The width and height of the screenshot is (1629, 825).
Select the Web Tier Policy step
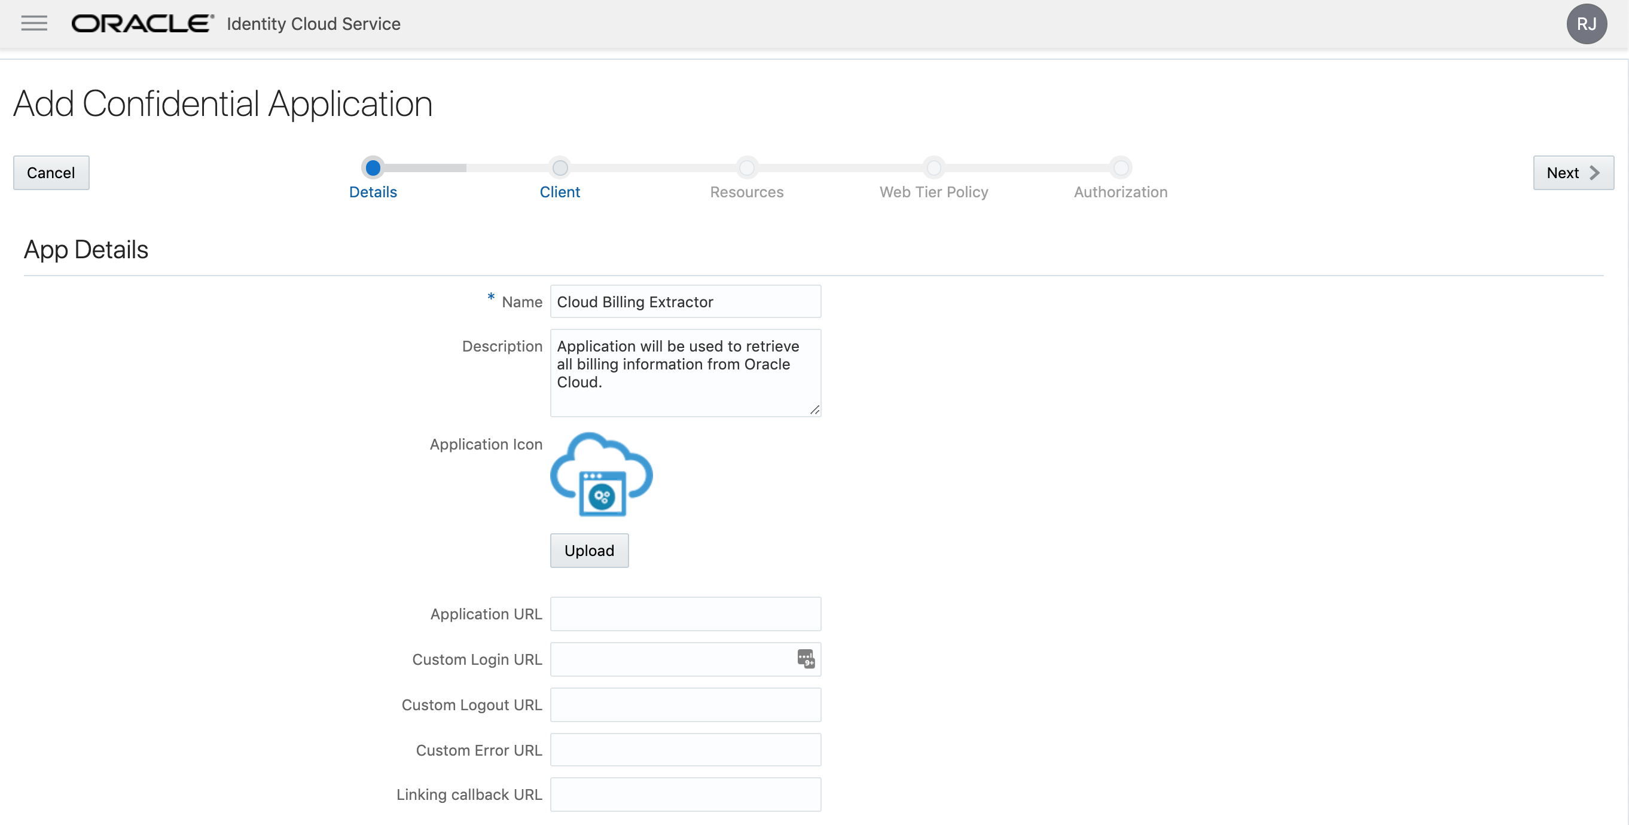[934, 192]
